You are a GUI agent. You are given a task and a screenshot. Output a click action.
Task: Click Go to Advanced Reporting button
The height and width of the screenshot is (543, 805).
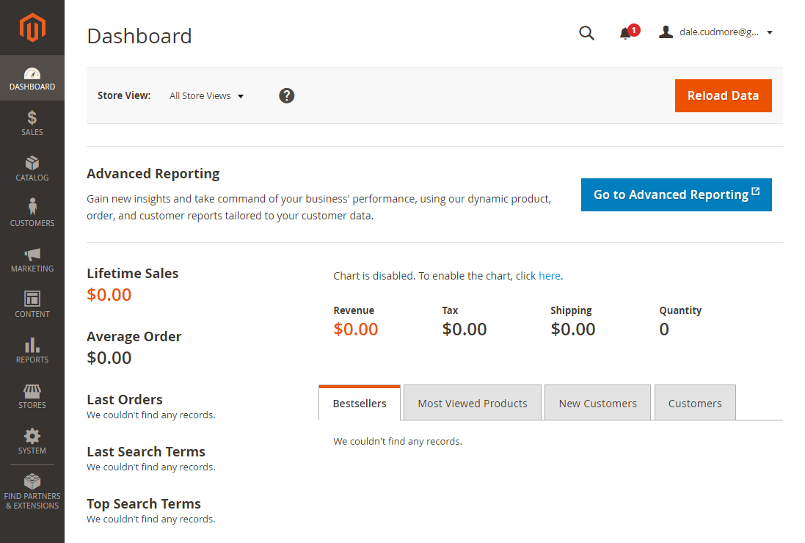pyautogui.click(x=676, y=194)
